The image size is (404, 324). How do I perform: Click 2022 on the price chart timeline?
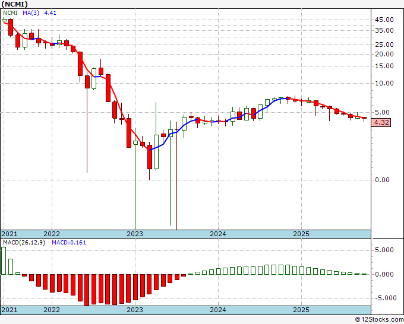point(52,234)
